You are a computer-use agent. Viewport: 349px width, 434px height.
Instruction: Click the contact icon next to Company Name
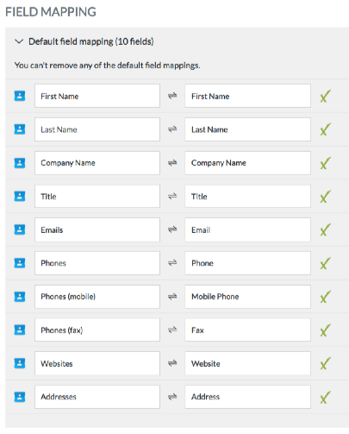(20, 163)
